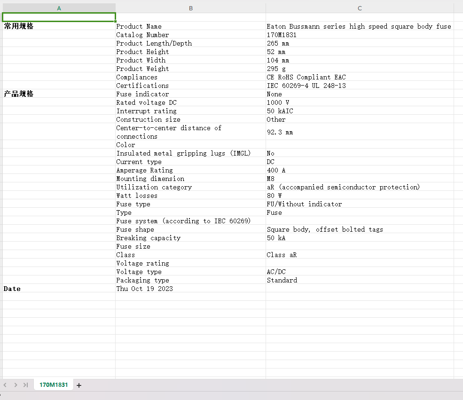This screenshot has width=463, height=400.
Task: Click the '400 A' value cell
Action: click(360, 170)
